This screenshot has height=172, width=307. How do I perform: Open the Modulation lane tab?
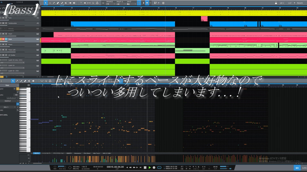click(78, 153)
